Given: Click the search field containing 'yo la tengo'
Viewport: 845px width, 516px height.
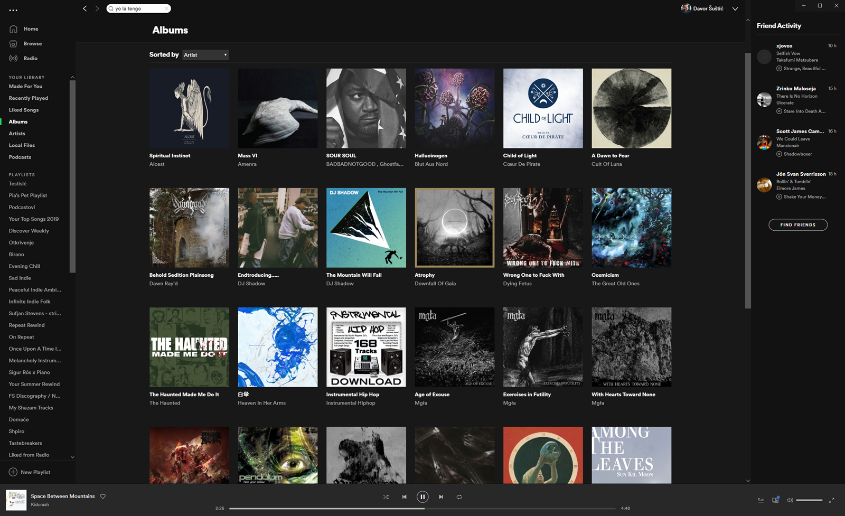Looking at the screenshot, I should (x=138, y=8).
